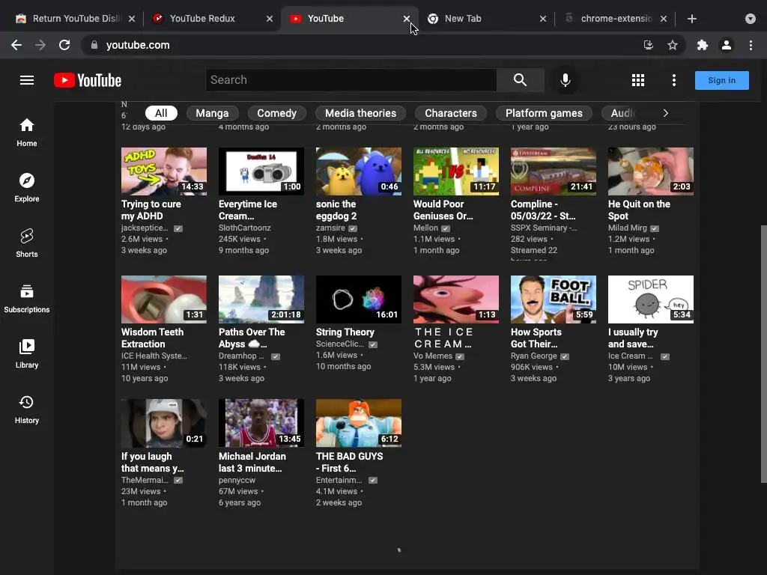
Task: Select the Platform games chip
Action: (544, 113)
